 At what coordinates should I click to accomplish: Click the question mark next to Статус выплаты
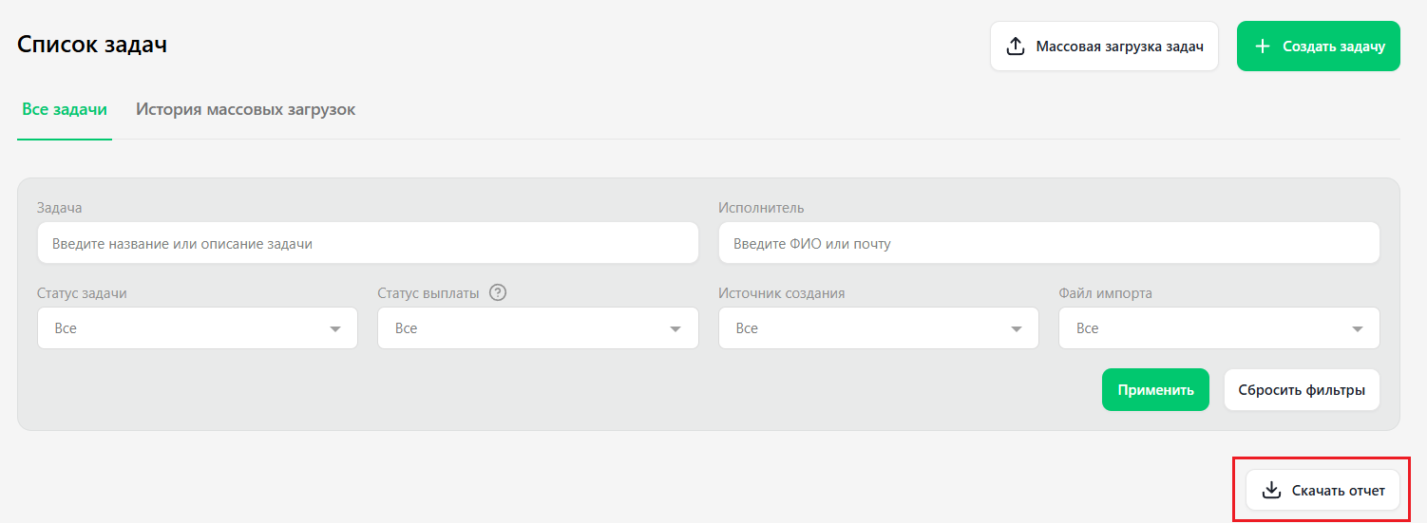(x=498, y=292)
